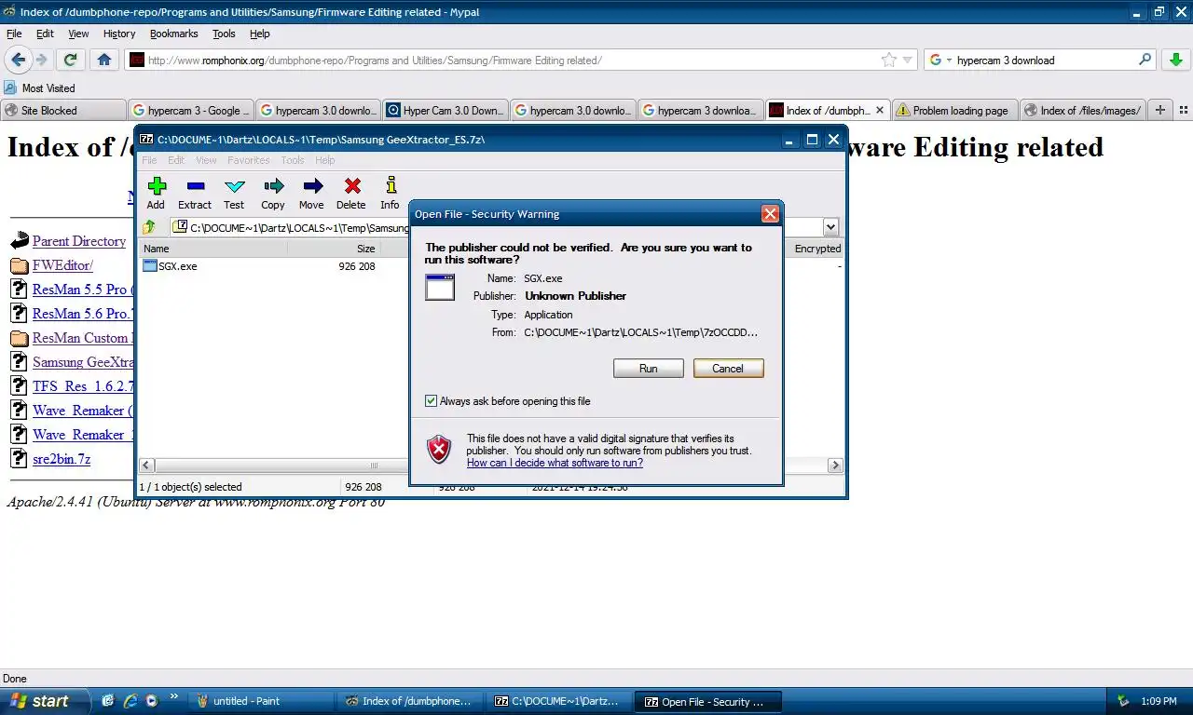
Task: Close the Index of /dumbph... tab
Action: 879,110
